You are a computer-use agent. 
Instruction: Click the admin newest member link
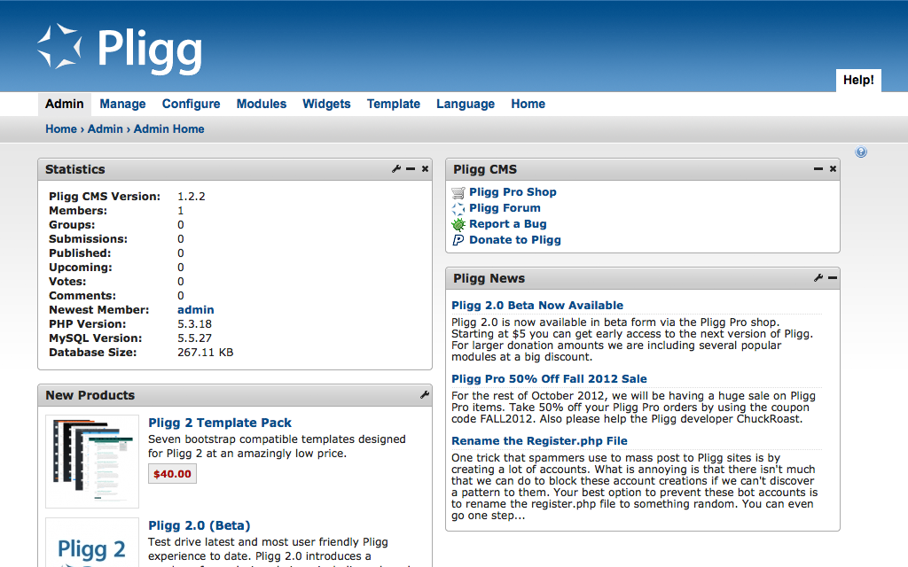[x=195, y=309]
